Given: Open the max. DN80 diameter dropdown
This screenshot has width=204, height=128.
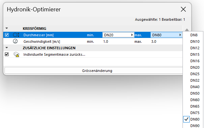Looking at the screenshot, I should pyautogui.click(x=166, y=35).
